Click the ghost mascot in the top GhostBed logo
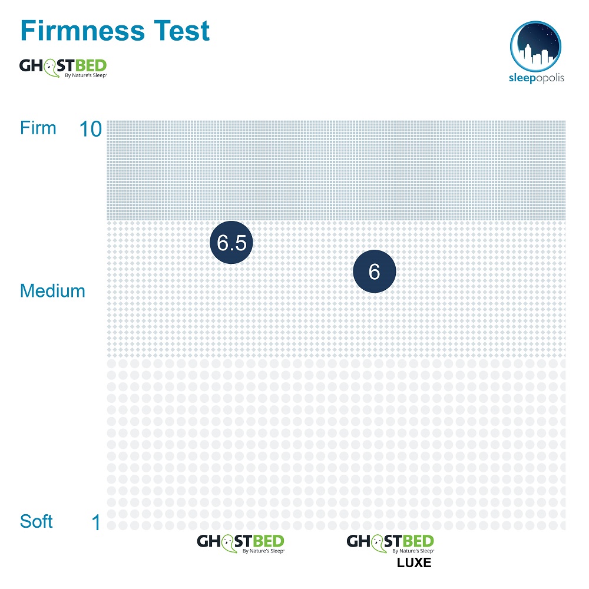Screen dimensions: 589x589 click(x=51, y=69)
